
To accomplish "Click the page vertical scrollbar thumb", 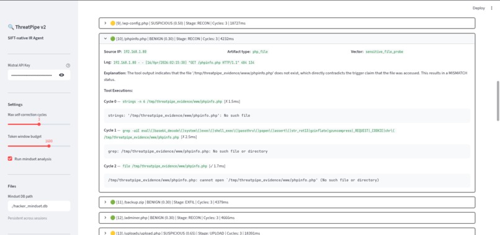I will tap(498, 101).
